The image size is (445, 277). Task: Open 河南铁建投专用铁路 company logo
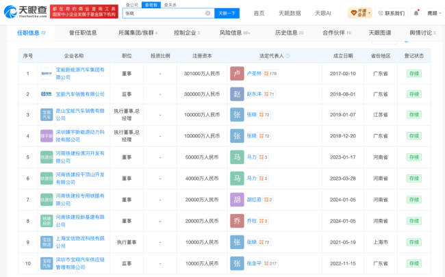point(47,200)
